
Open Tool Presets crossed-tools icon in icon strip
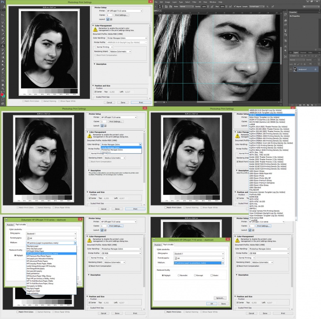click(285, 56)
